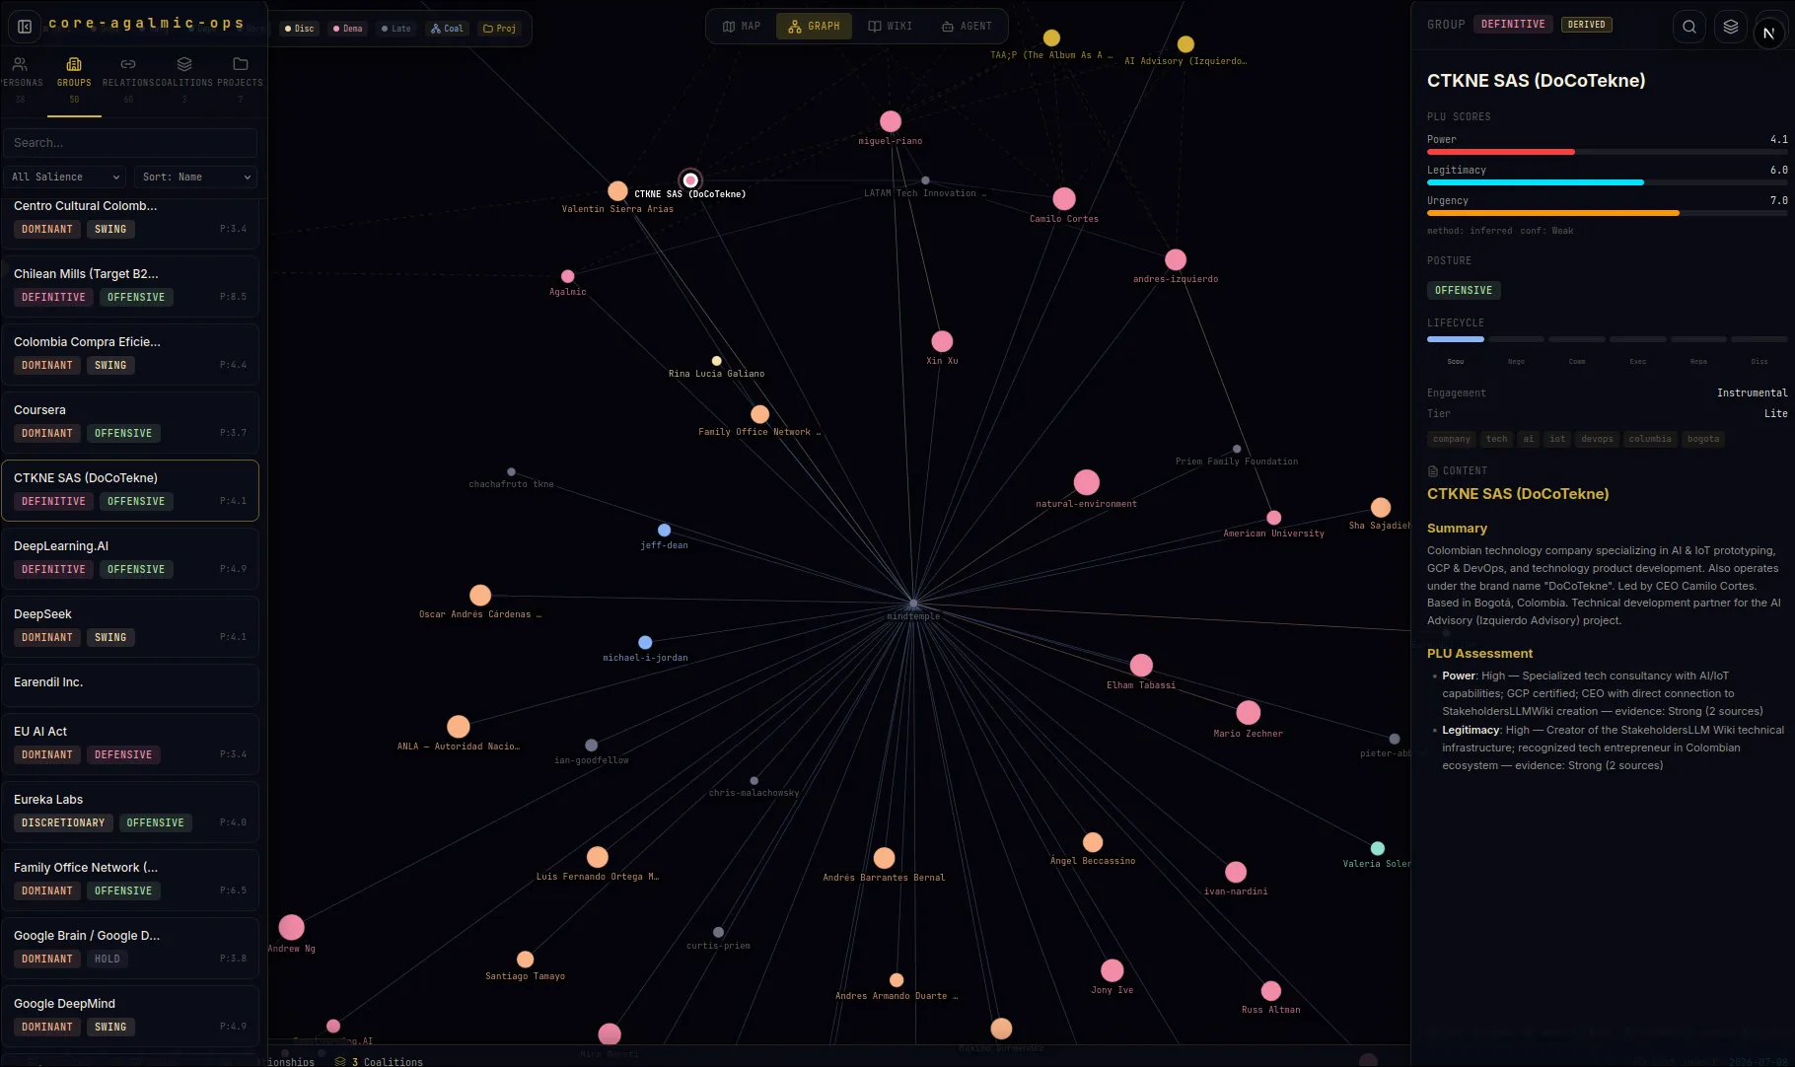Click the ivan-nardini graph node
The image size is (1795, 1067).
pyautogui.click(x=1236, y=872)
